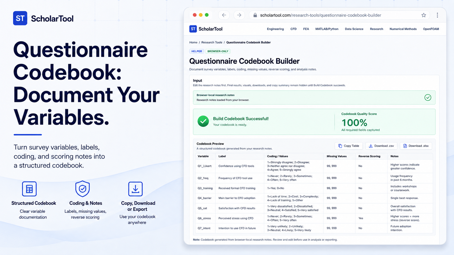This screenshot has height=255, width=454.
Task: Click 'Main barrier to CFD adoption' label
Action: point(237,198)
